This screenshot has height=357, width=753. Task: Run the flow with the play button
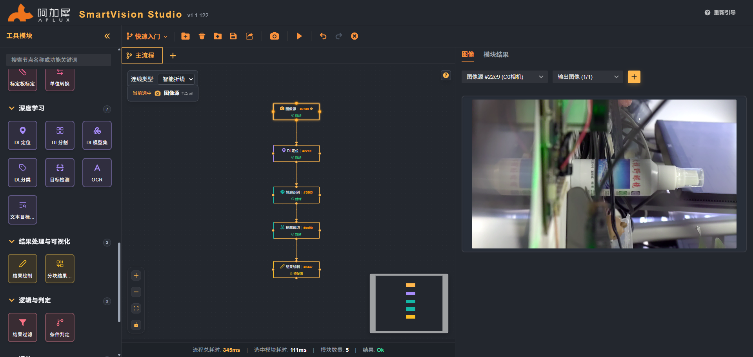pos(299,36)
